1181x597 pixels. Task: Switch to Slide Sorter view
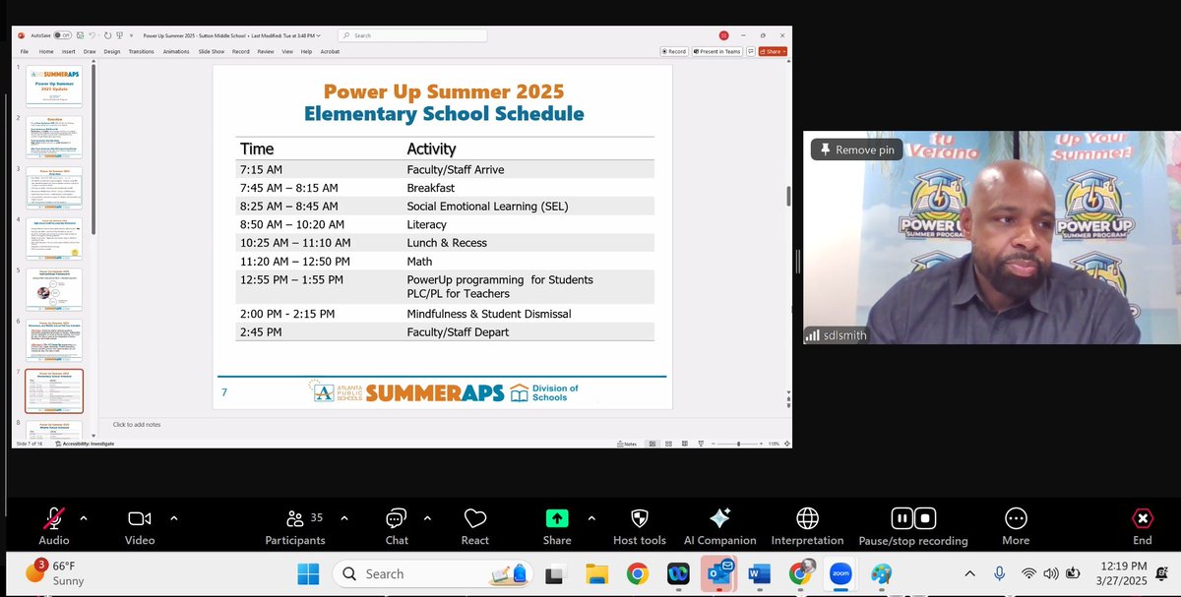pyautogui.click(x=668, y=443)
